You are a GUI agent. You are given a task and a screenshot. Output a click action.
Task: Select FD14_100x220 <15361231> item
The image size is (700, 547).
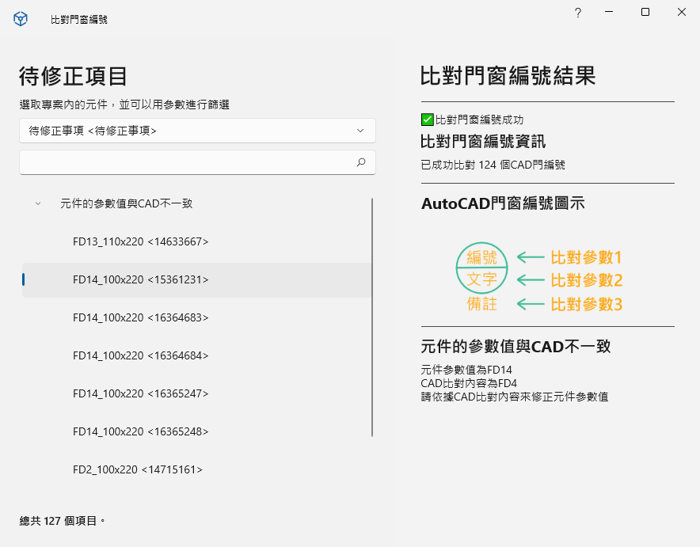140,279
